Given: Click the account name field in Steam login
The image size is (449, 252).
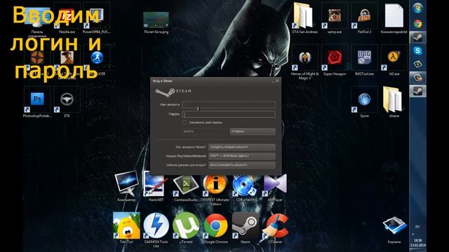Looking at the screenshot, I should click(229, 104).
